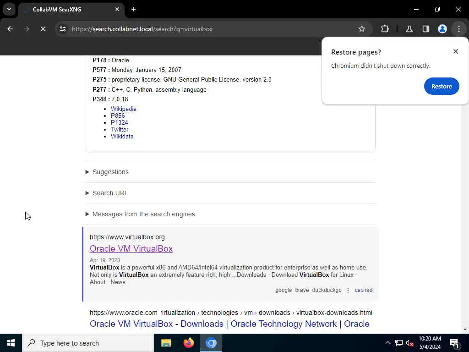Select the CollabVM SearXNG tab
Screen dimensions: 469x352
71,10
